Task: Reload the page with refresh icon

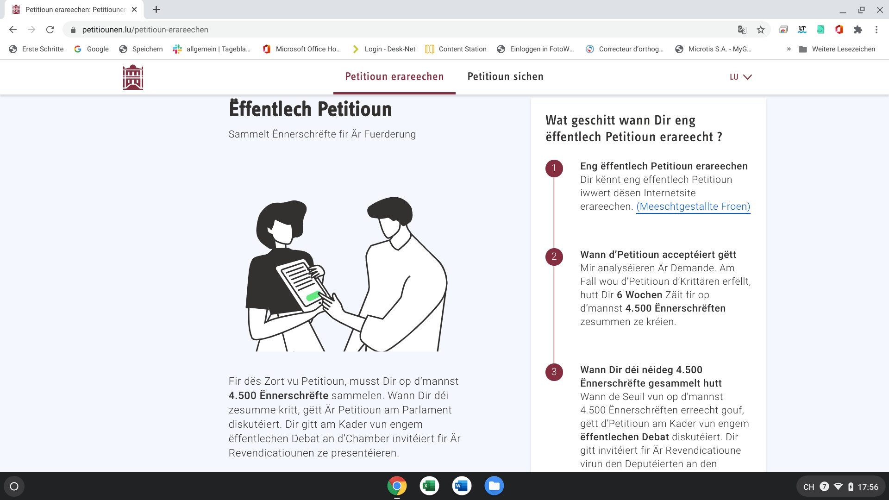Action: (50, 30)
